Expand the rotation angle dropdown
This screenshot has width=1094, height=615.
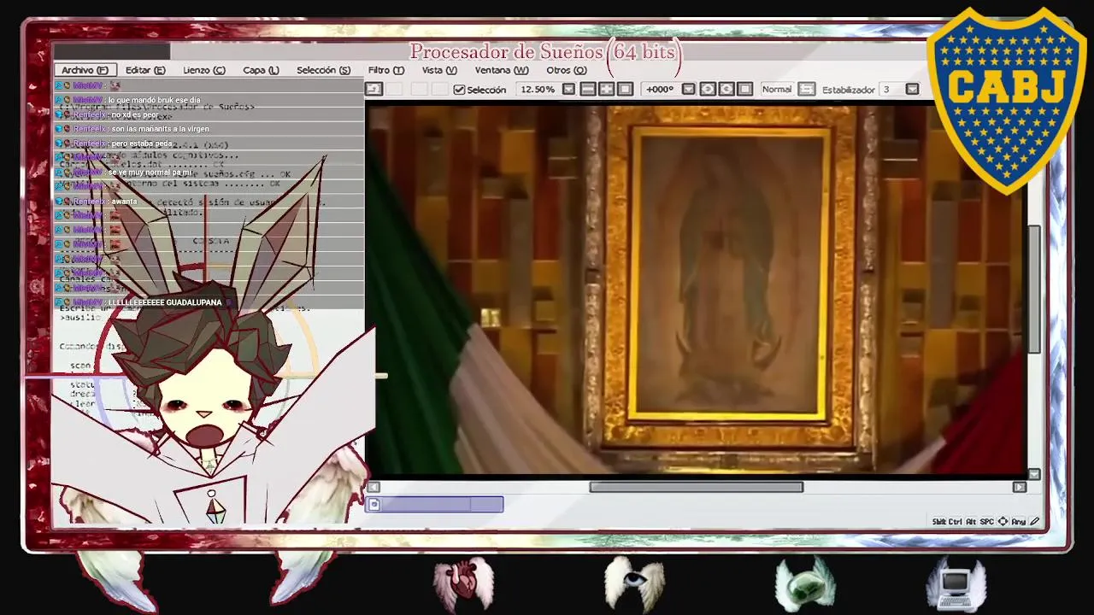[x=688, y=89]
